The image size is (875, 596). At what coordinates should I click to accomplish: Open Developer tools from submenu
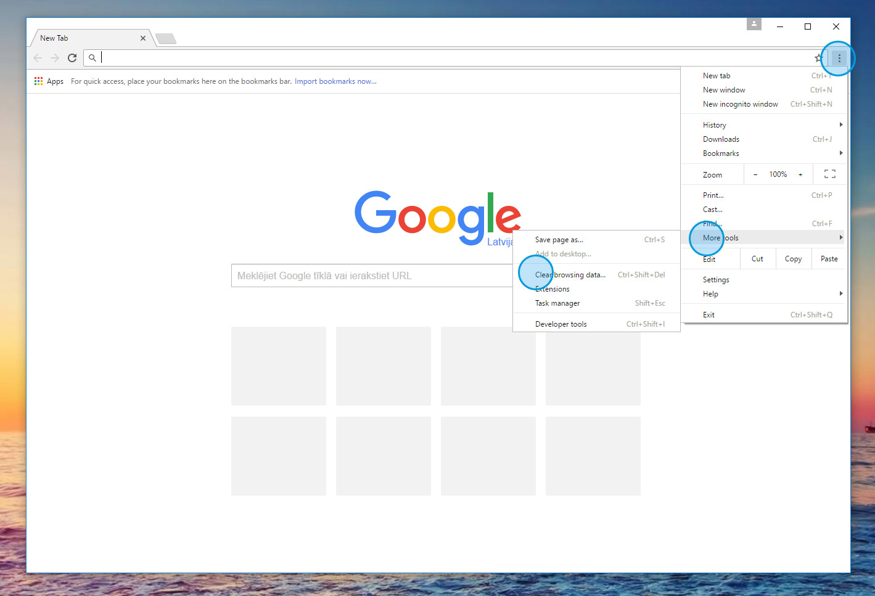[x=561, y=324]
